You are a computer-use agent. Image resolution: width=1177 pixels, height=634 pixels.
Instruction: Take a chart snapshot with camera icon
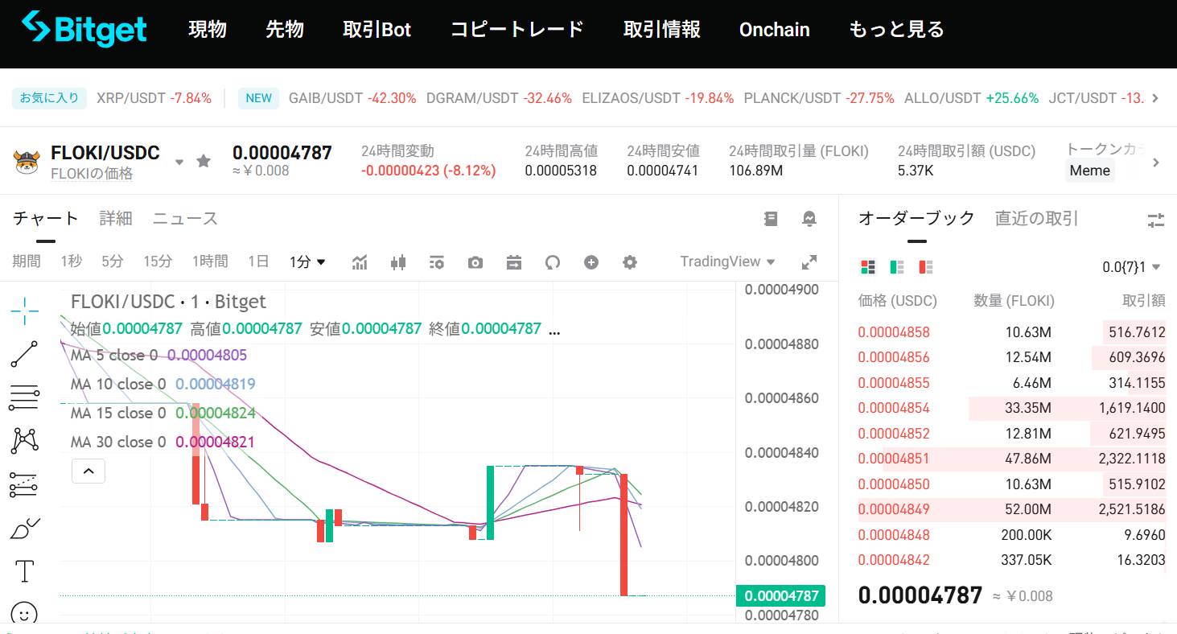click(x=475, y=262)
